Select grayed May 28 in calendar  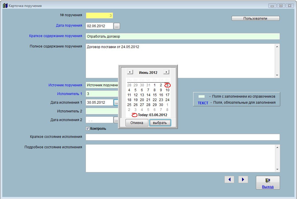(x=129, y=85)
